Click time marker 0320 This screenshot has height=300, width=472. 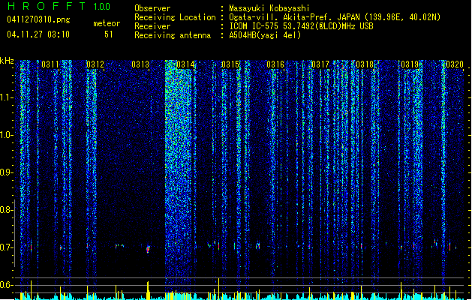[x=455, y=64]
